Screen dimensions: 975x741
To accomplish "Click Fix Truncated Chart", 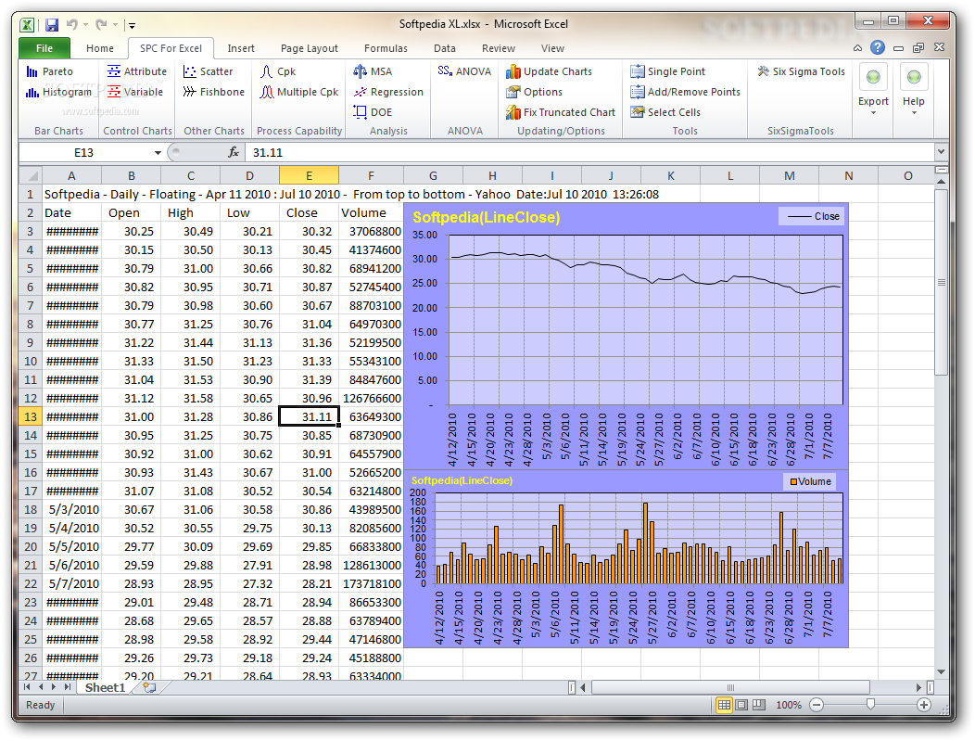I will tap(560, 112).
